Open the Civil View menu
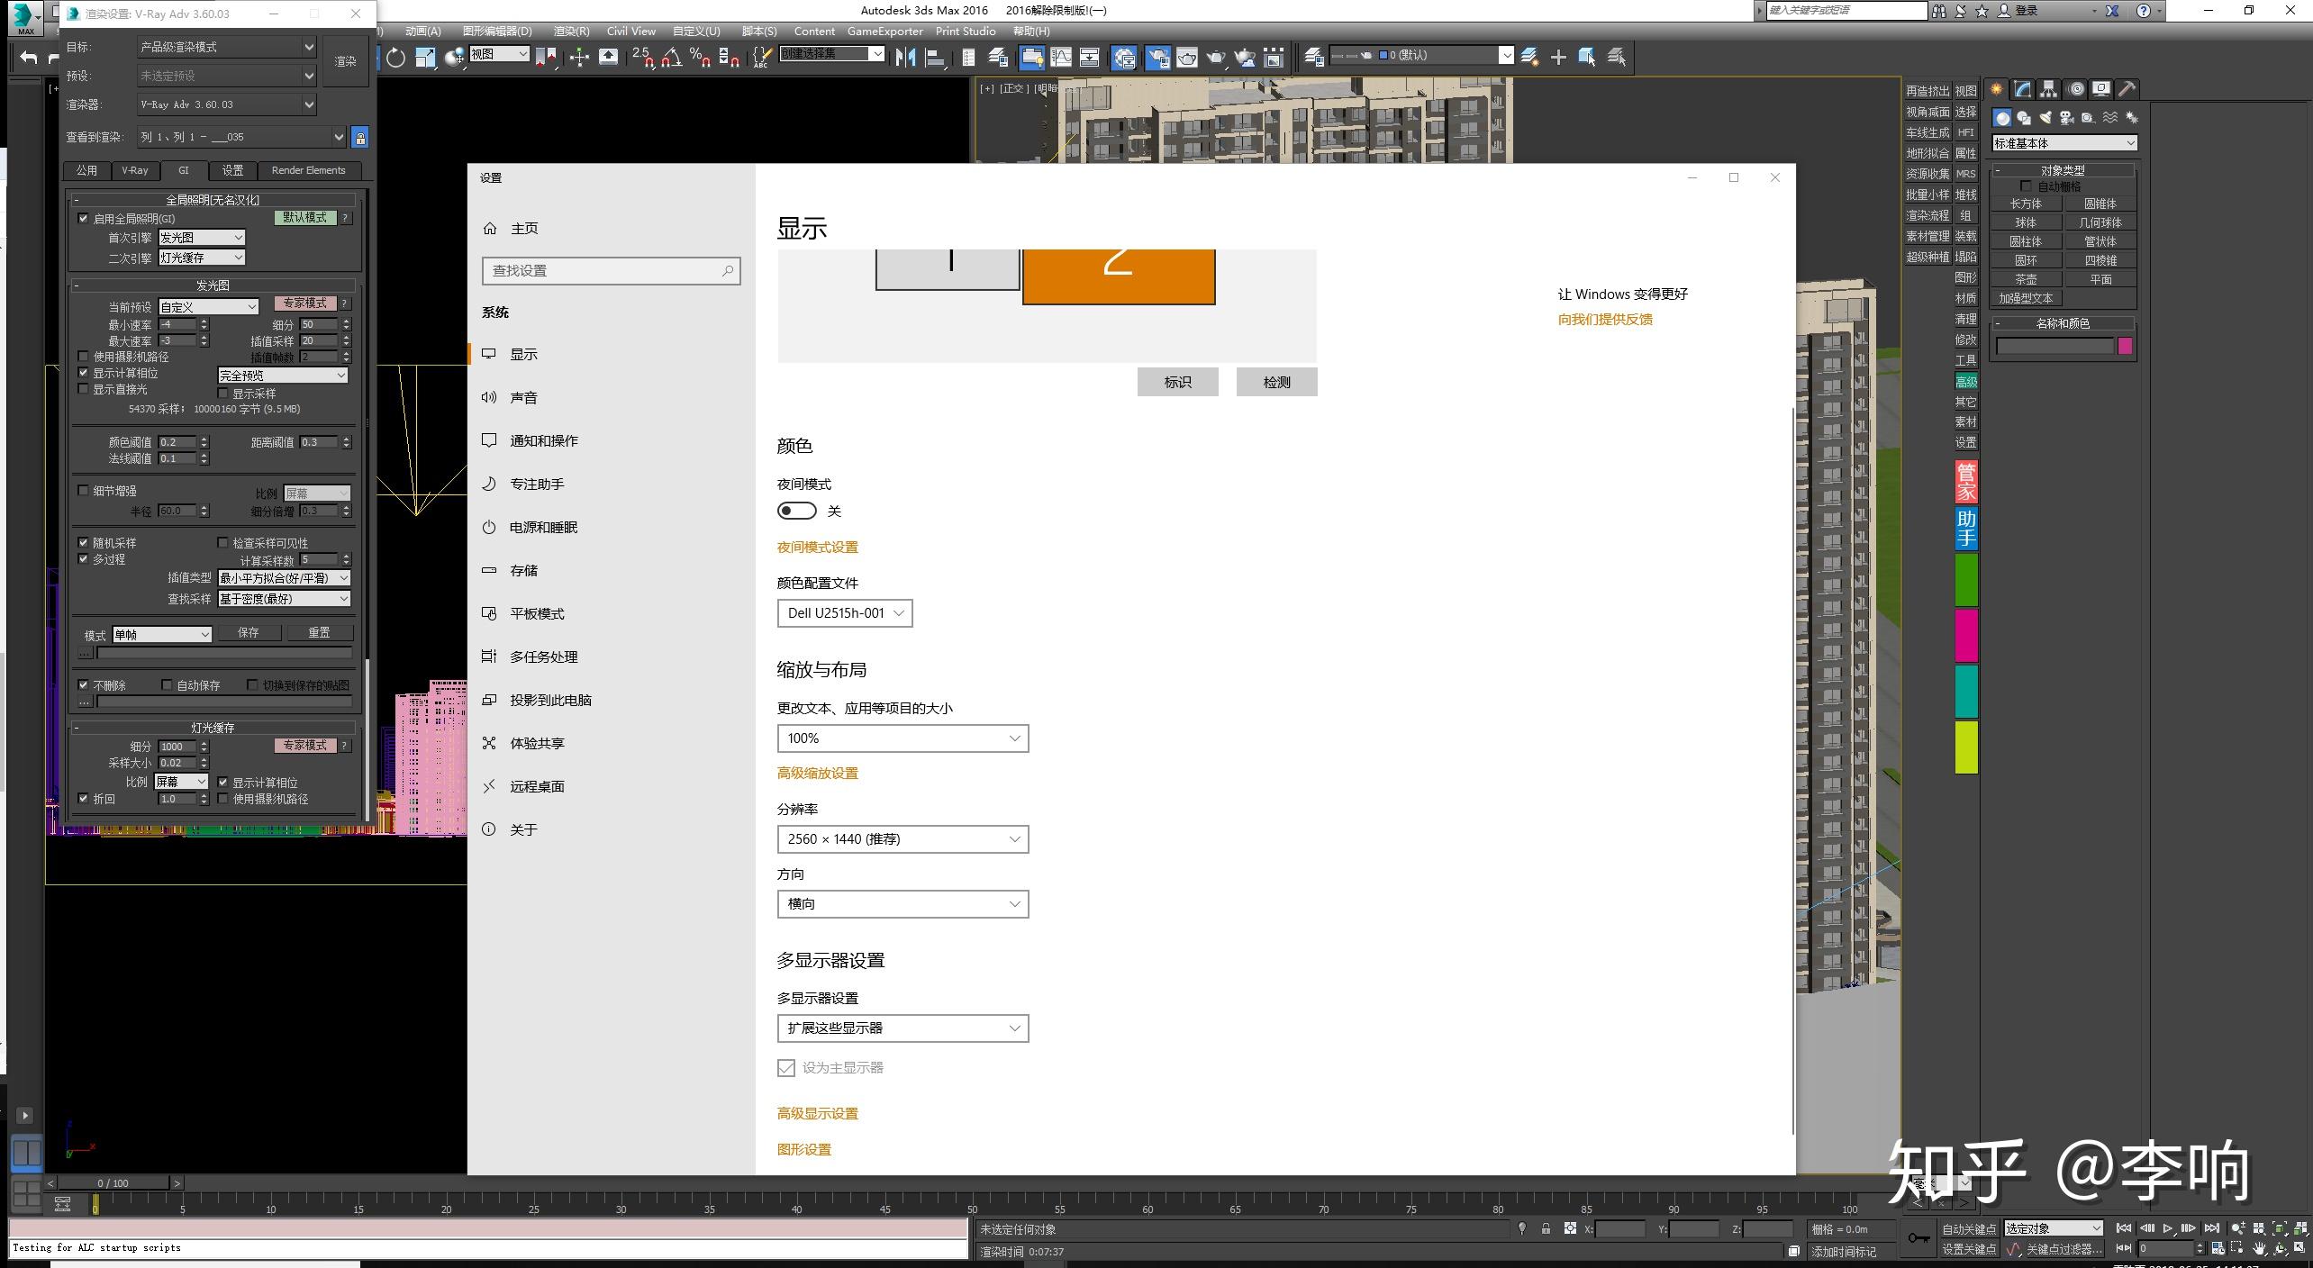The image size is (2313, 1268). (630, 32)
